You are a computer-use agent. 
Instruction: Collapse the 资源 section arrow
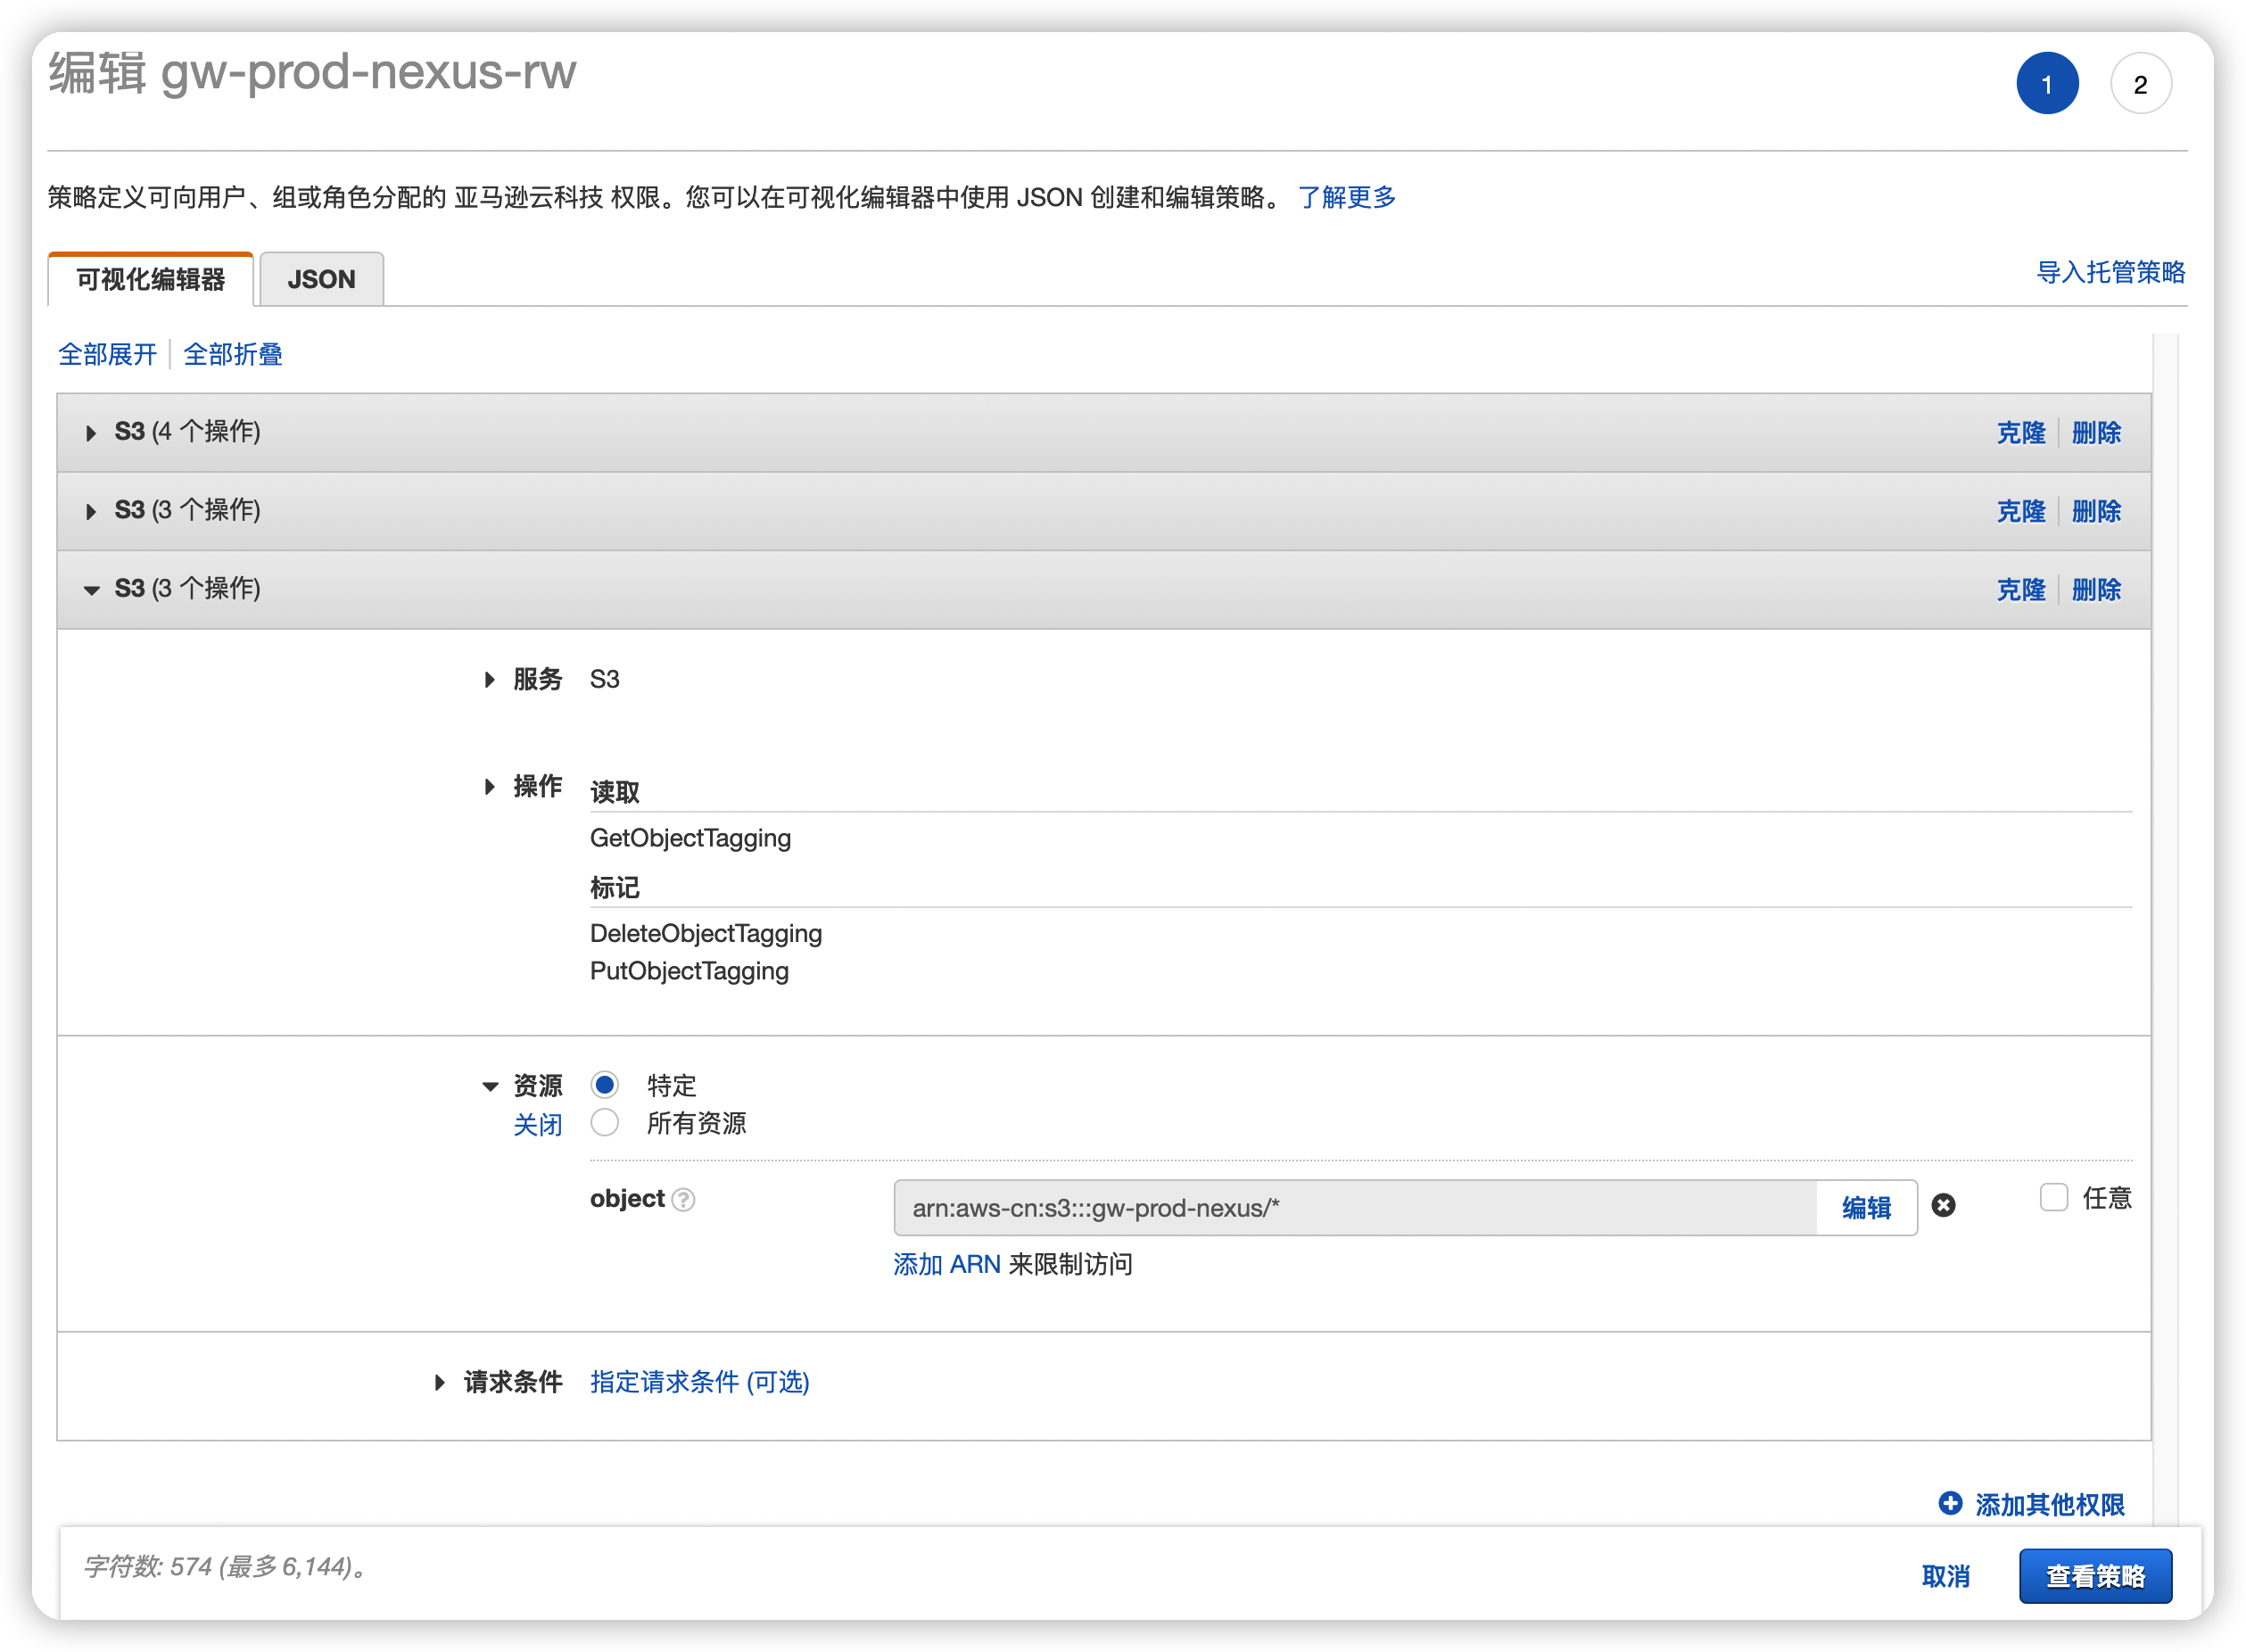click(490, 1087)
